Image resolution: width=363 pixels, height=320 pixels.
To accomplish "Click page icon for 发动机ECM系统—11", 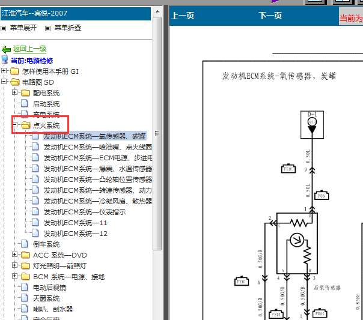I will pyautogui.click(x=35, y=222).
